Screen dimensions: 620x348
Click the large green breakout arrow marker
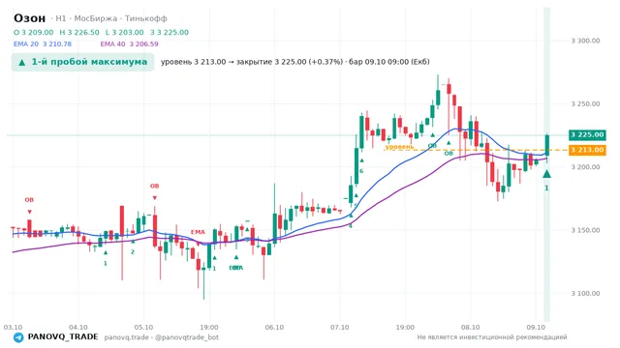[546, 174]
